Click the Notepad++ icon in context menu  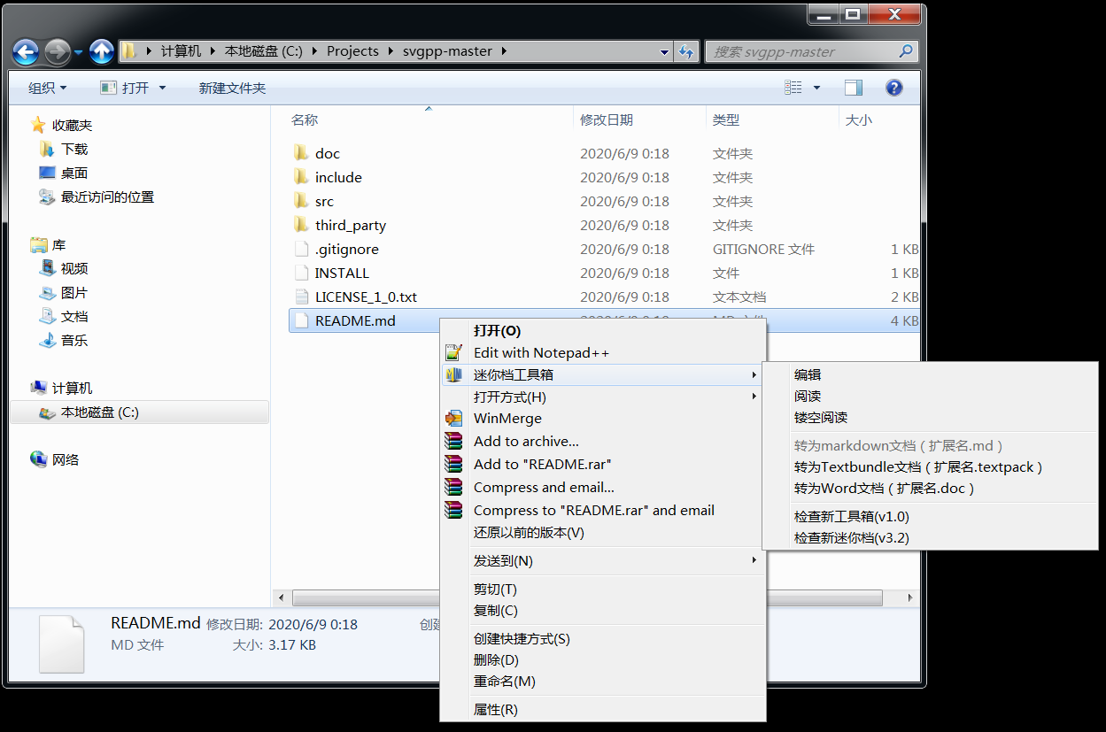click(454, 352)
